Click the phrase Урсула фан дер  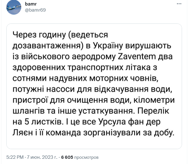point(129,122)
